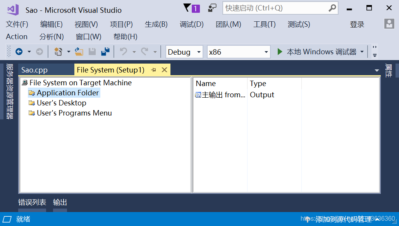Open the document tab list dropdown
The image size is (399, 226).
377,71
